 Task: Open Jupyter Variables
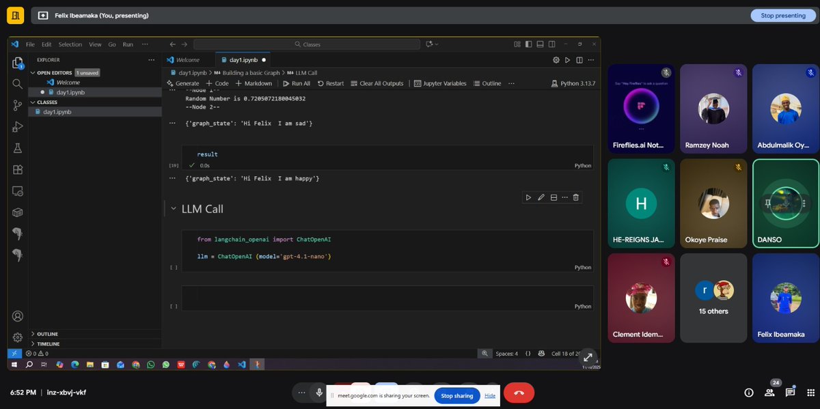[x=440, y=83]
